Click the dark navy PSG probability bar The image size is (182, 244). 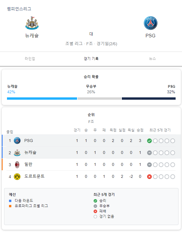click(x=149, y=99)
